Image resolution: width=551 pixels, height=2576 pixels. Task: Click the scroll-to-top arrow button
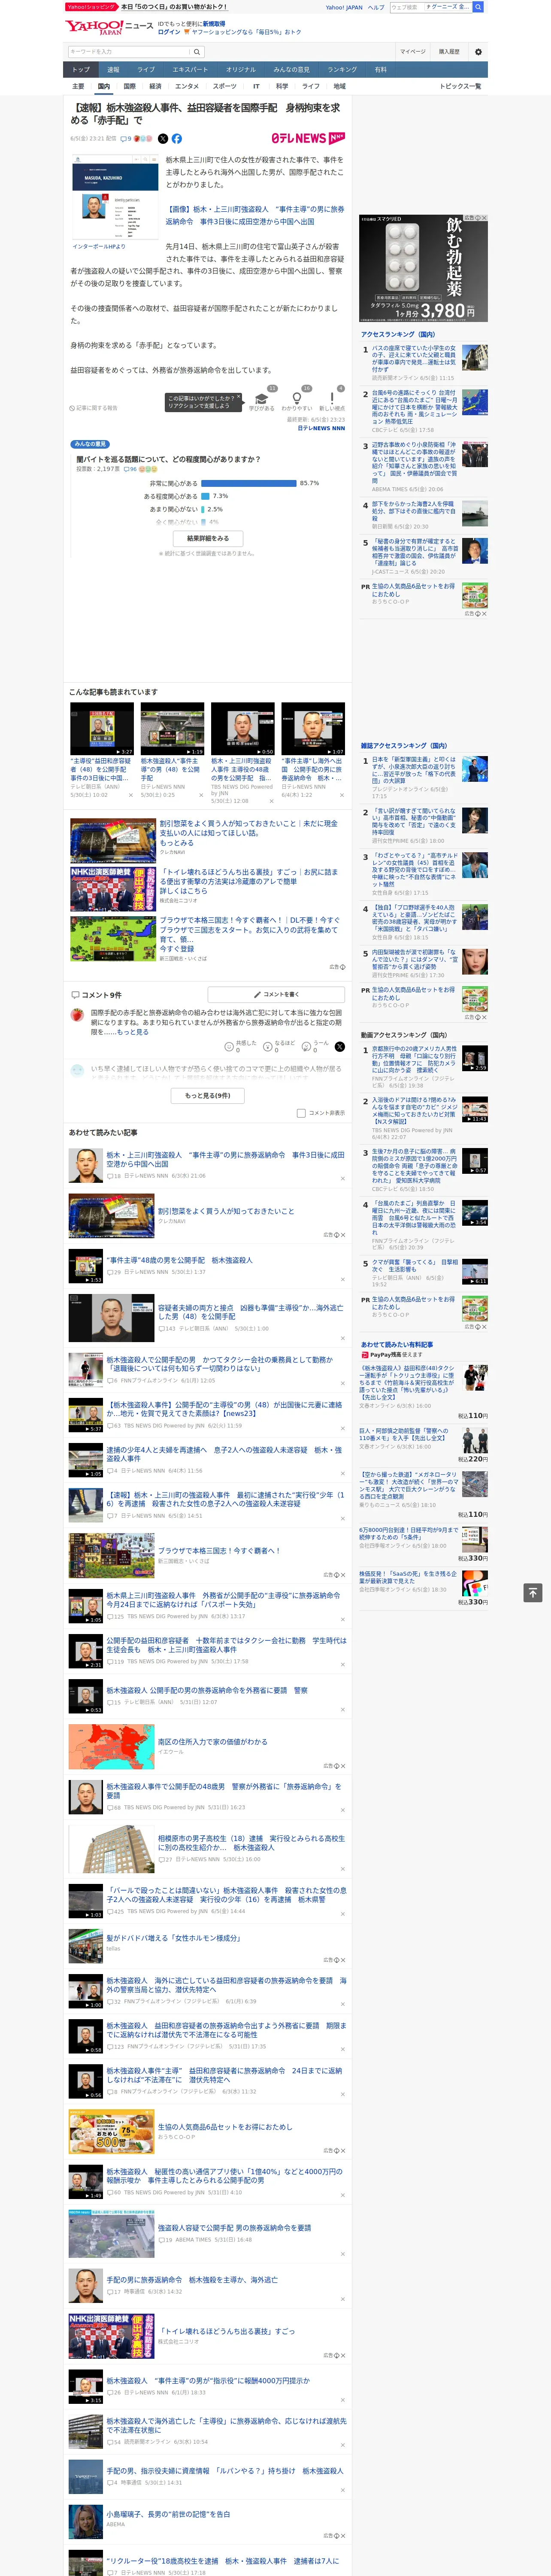tap(533, 1592)
